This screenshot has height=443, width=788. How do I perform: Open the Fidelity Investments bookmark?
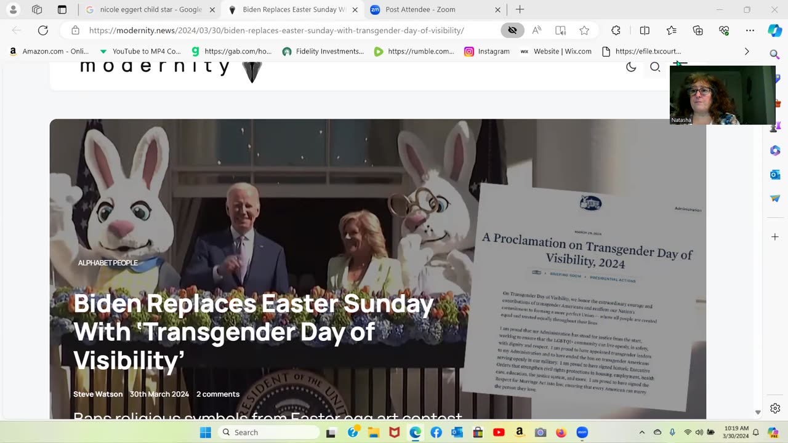coord(323,52)
